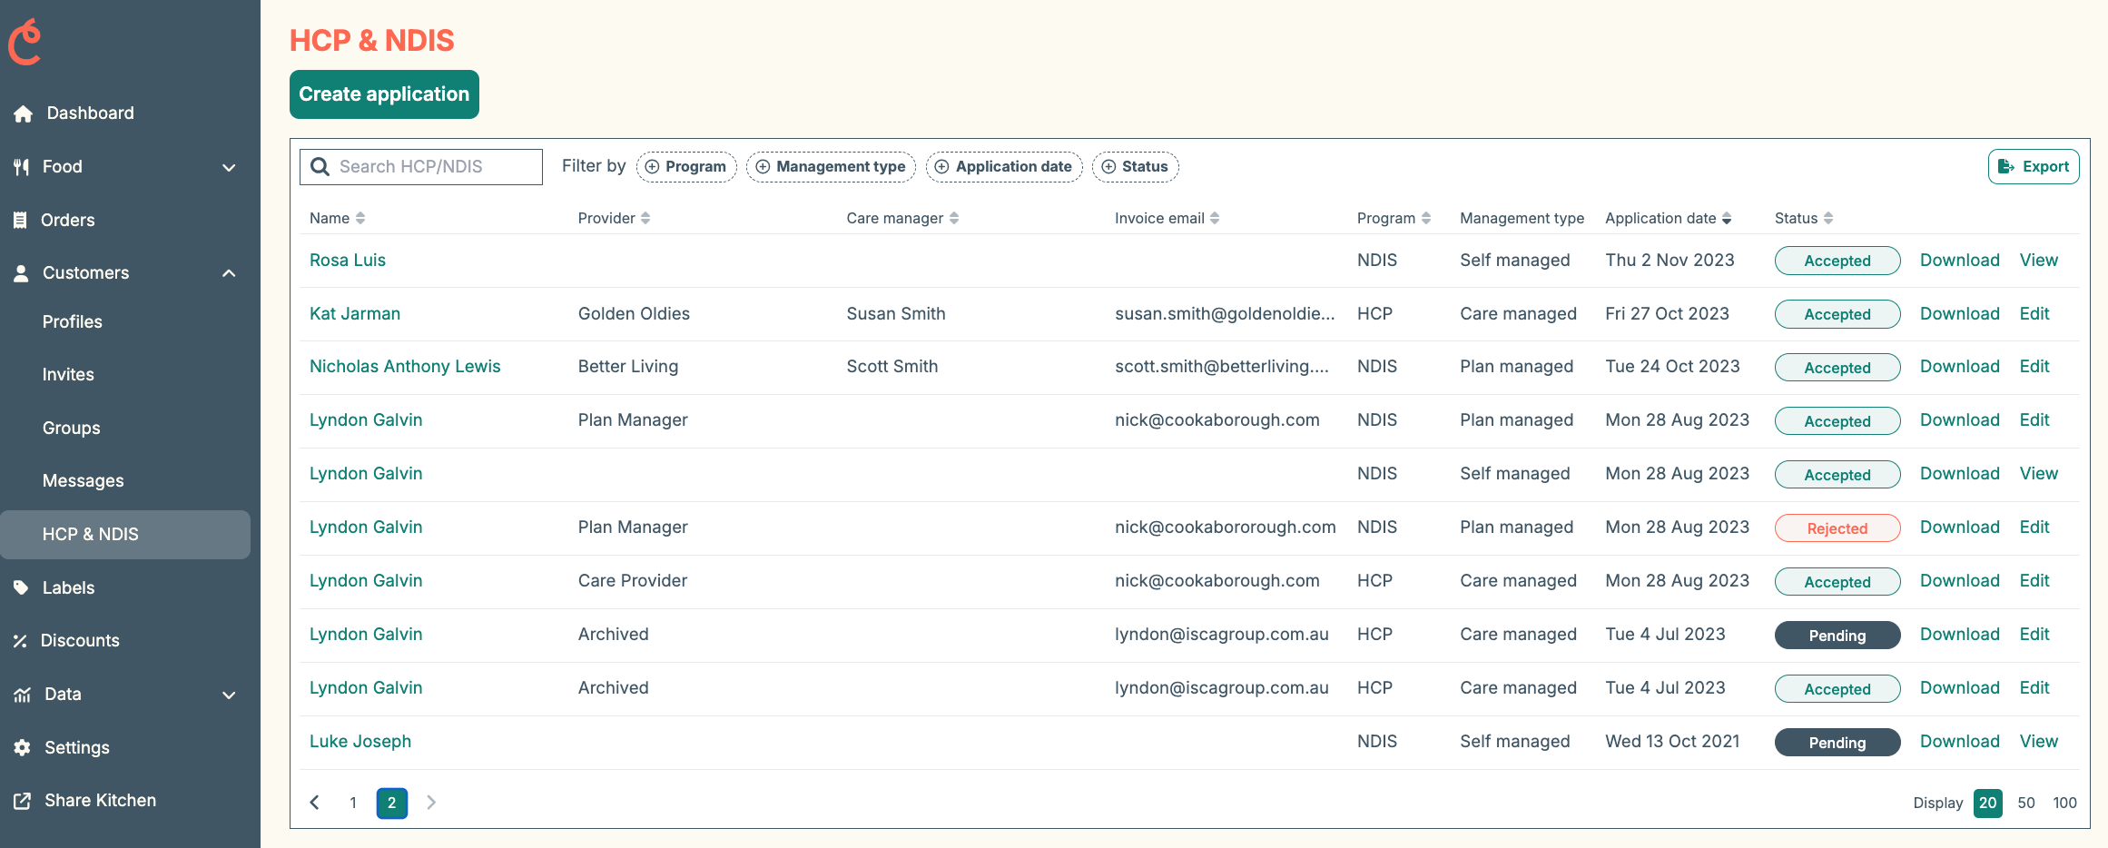
Task: Sort by Program column arrows
Action: tap(1426, 218)
